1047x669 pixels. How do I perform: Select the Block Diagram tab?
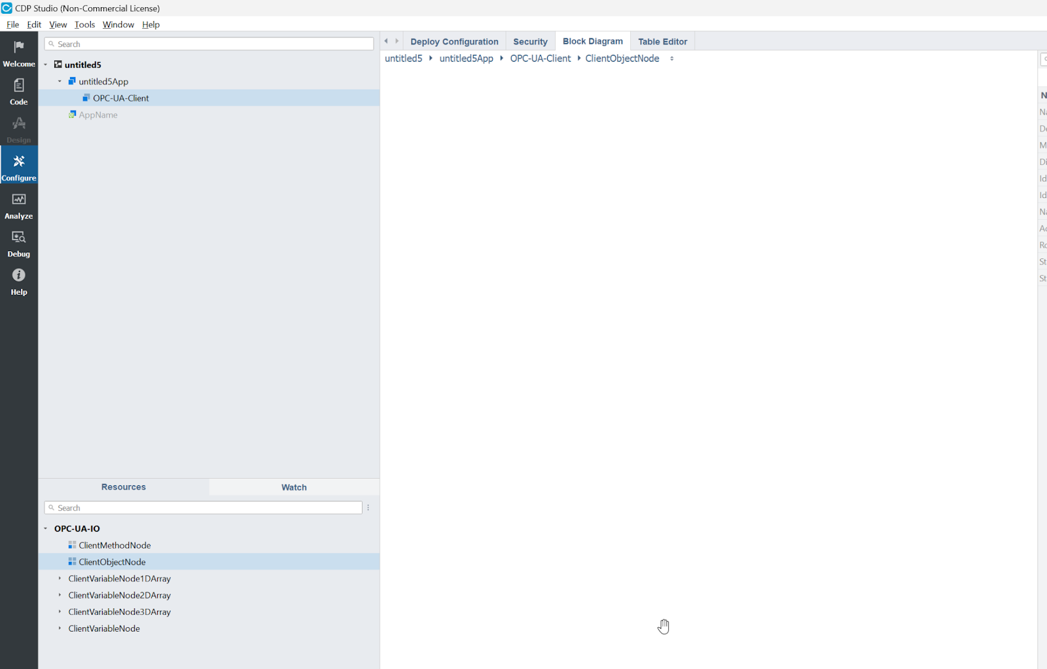[x=593, y=41]
